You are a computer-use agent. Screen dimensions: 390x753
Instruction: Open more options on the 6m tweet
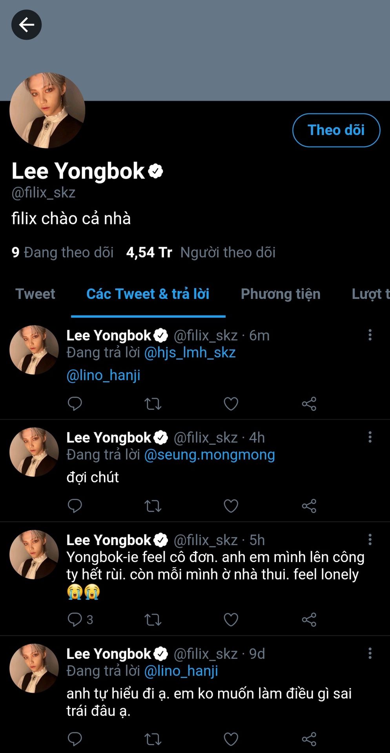tap(370, 335)
